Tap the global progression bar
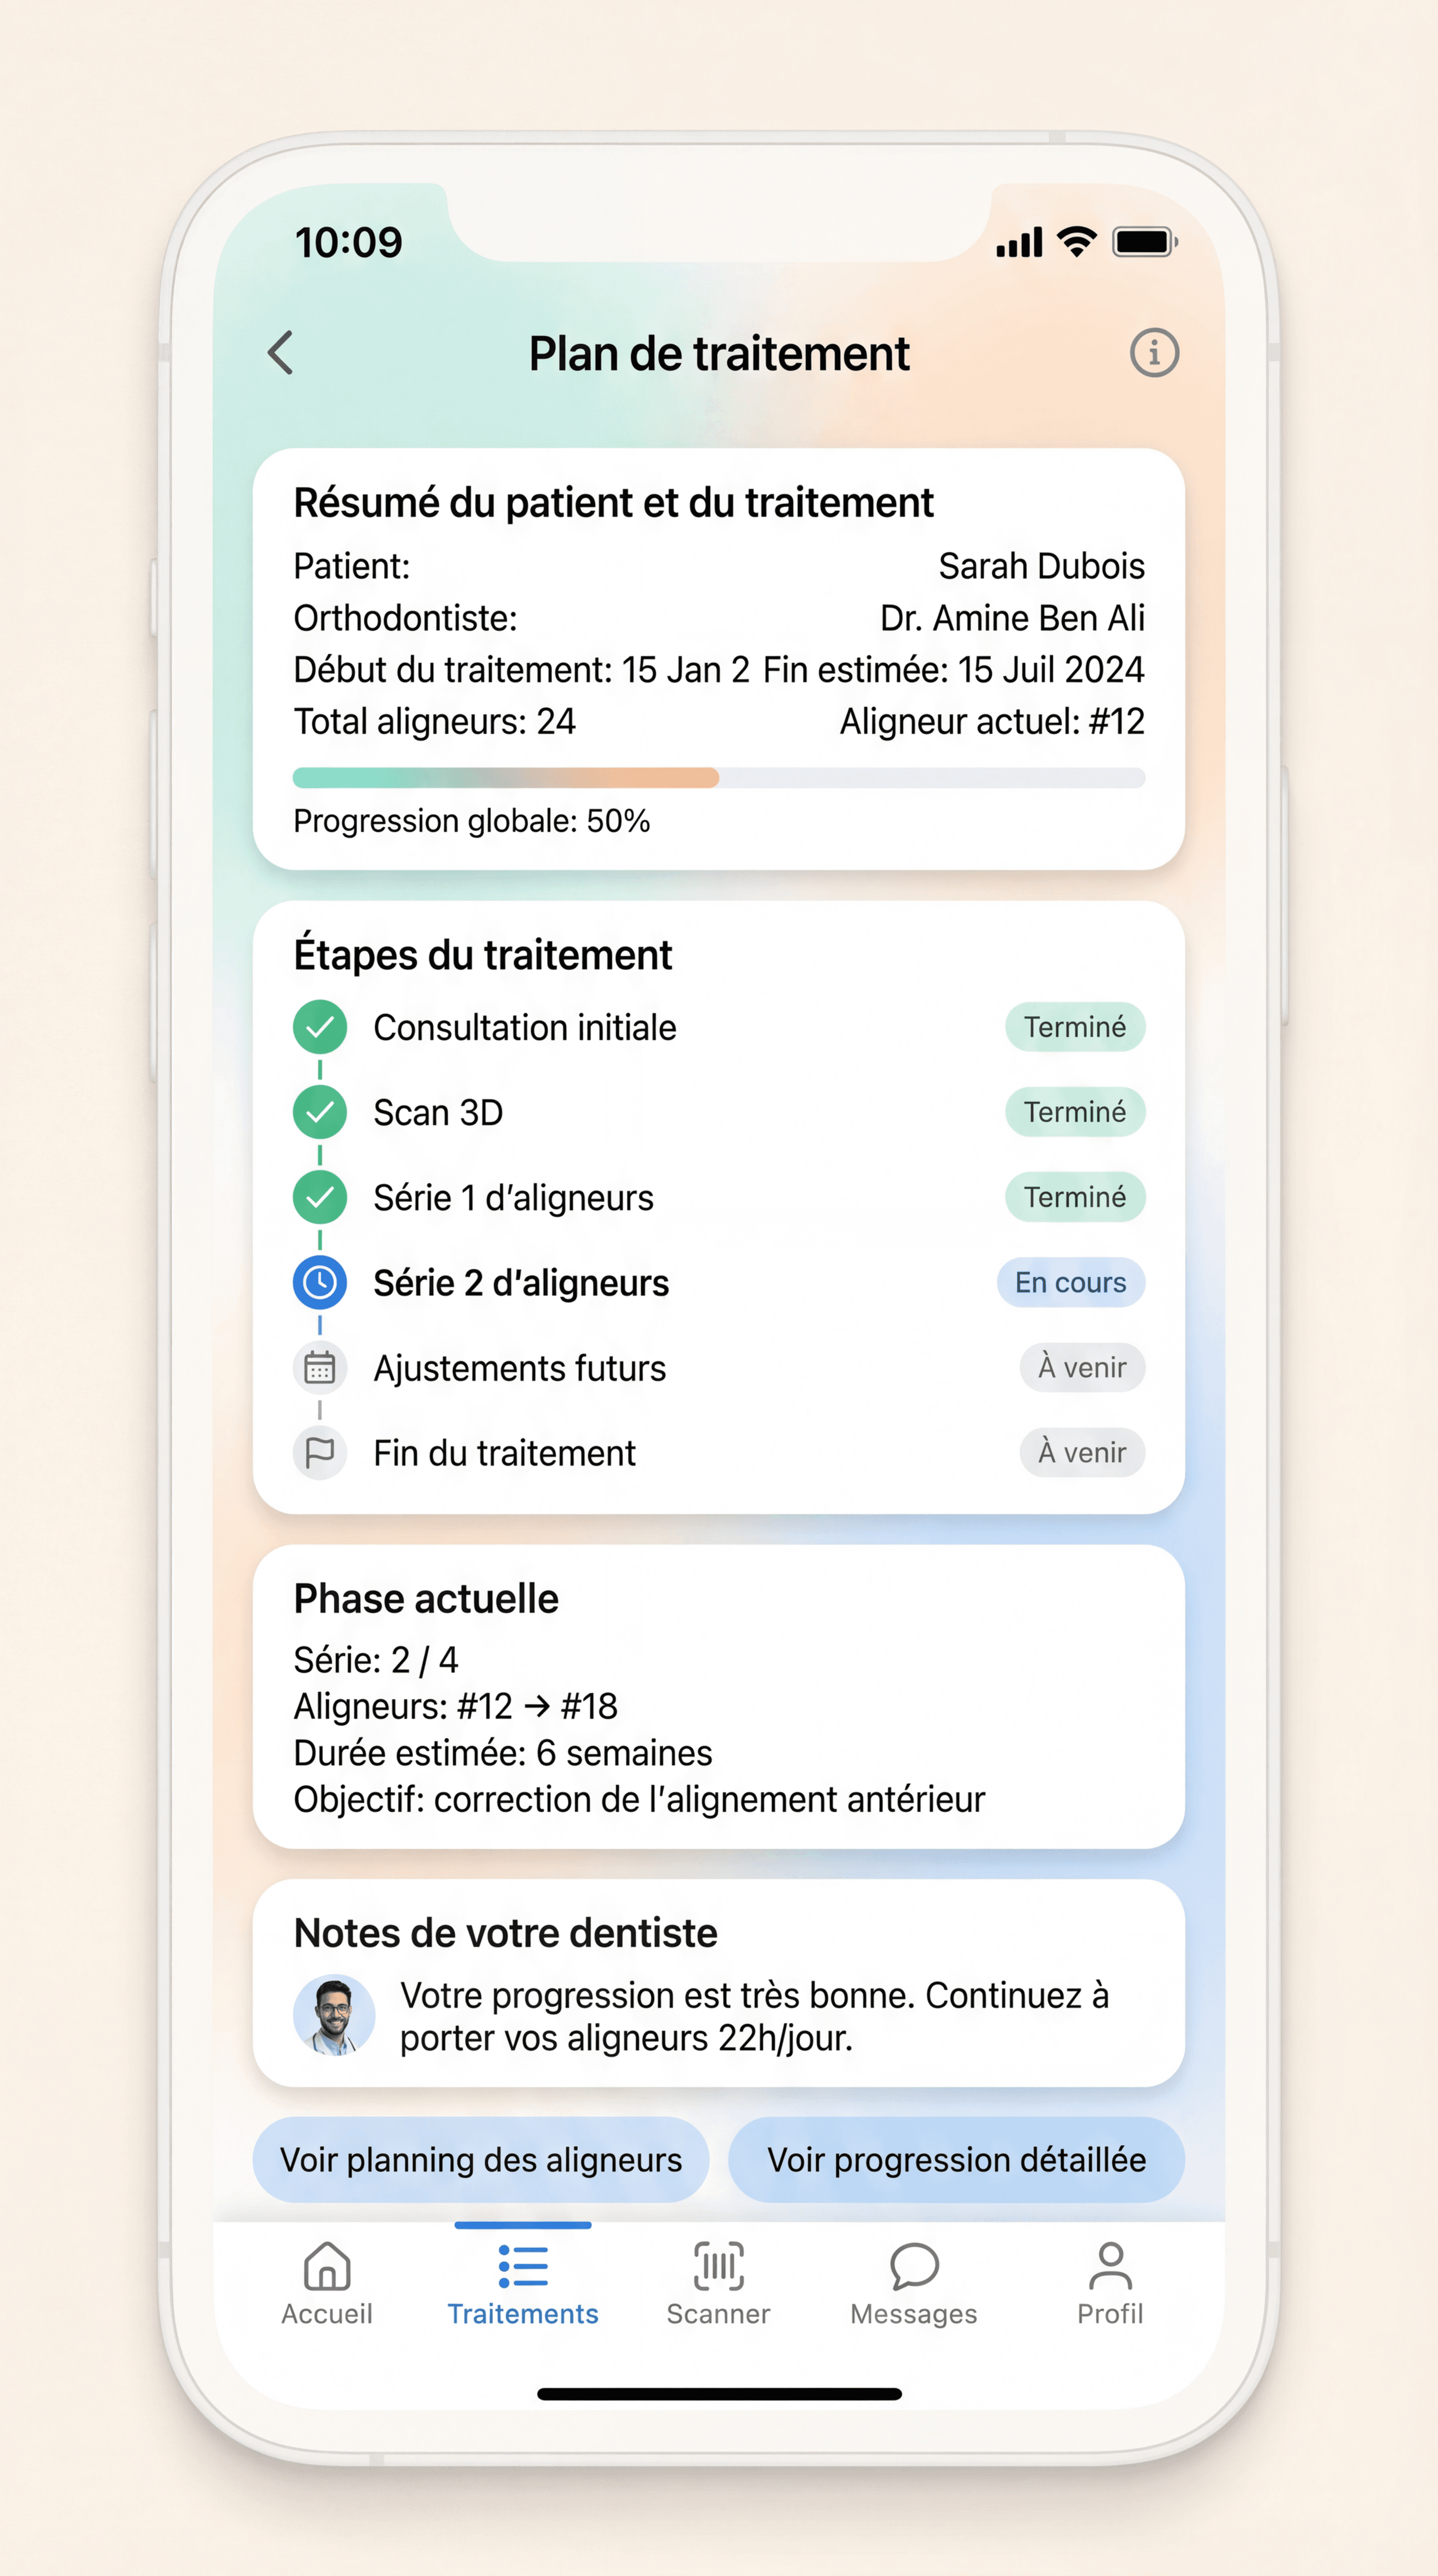Viewport: 1438px width, 2576px height. click(x=718, y=778)
